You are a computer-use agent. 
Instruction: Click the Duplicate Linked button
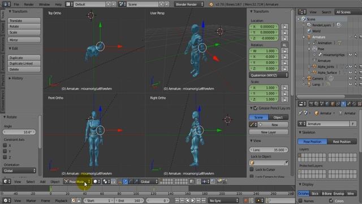pos(24,63)
